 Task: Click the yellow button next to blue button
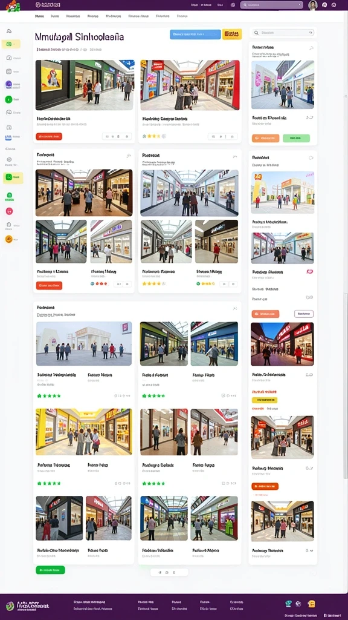tap(232, 35)
